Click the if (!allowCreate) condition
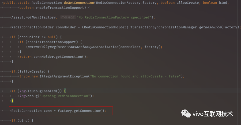 pyautogui.click(x=31, y=71)
